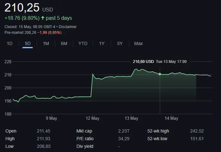221x152 pixels.
Task: Click the Low value 208,85
Action: coord(44,146)
